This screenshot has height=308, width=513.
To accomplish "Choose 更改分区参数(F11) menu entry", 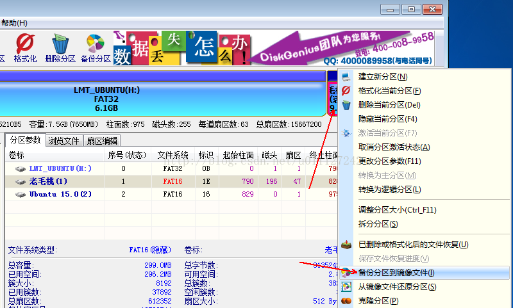I will [x=425, y=161].
